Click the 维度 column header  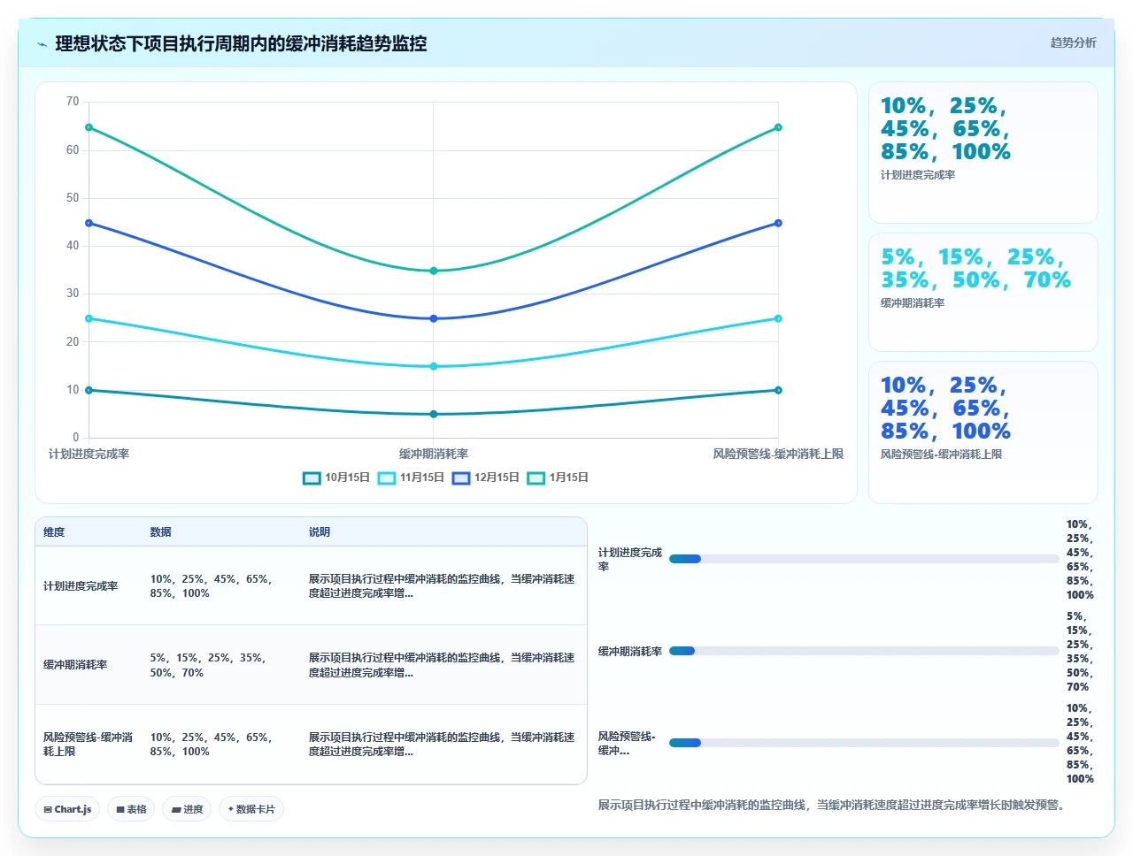coord(54,532)
